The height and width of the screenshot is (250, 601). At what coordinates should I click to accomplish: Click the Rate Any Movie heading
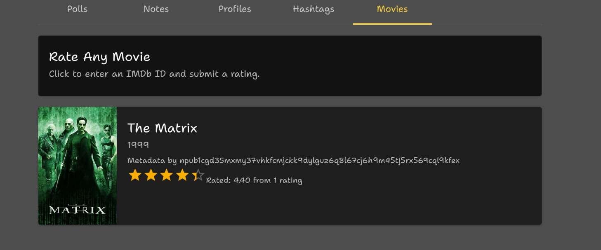[x=99, y=57]
